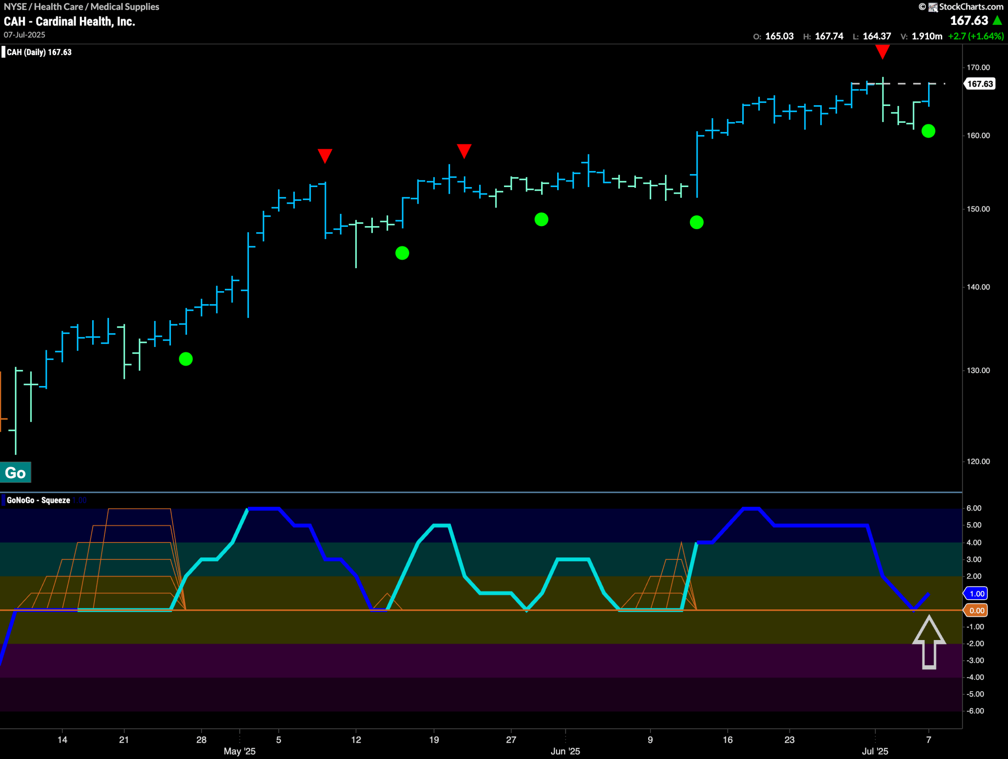The width and height of the screenshot is (1008, 759).
Task: Click the green circle marker near May 30
Action: pos(541,220)
